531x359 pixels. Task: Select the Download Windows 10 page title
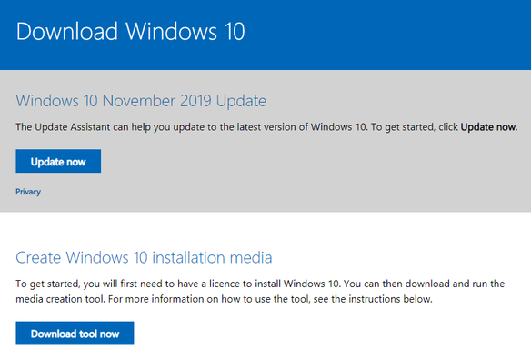pyautogui.click(x=130, y=32)
